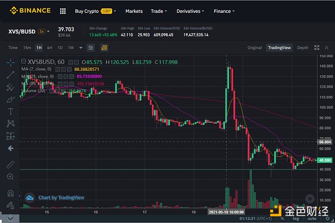Screen dimensions: 335x223
Task: Switch to the Original chart tab
Action: tap(255, 48)
